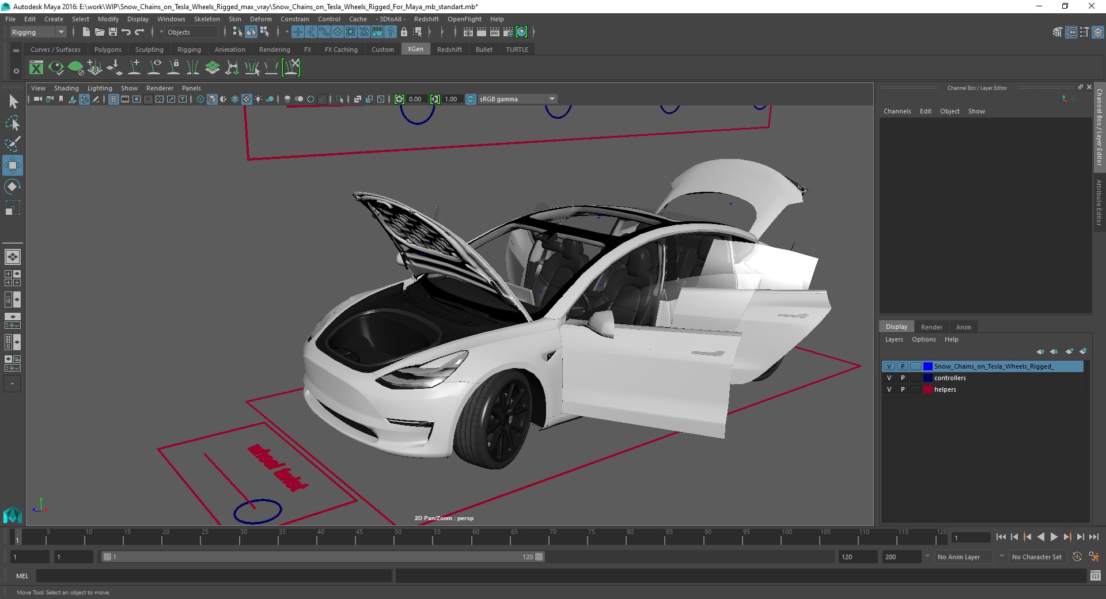Click the XGen preview eye icon
Viewport: 1106px width, 599px height.
(56, 68)
